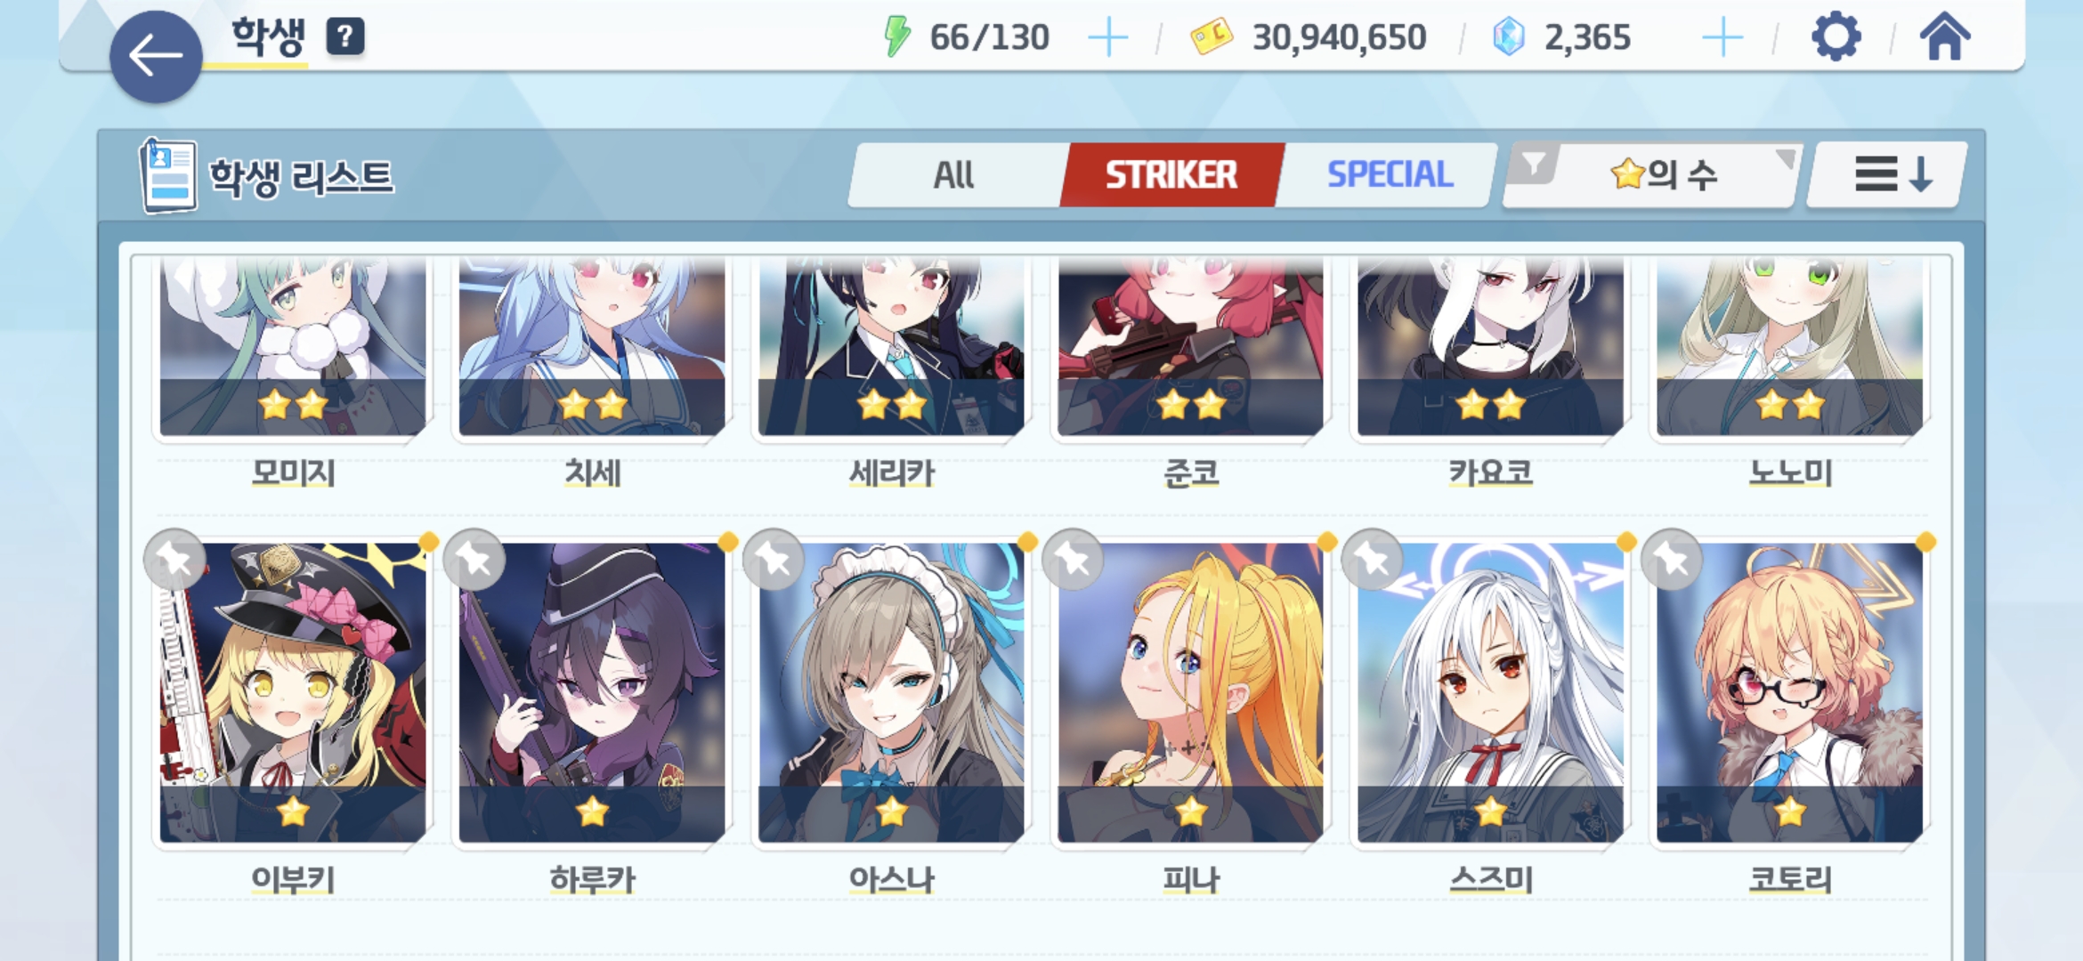
Task: Add energy with the plus icon
Action: (1108, 37)
